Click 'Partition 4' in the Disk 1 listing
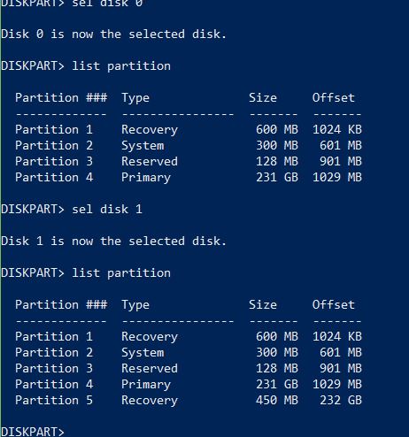Image resolution: width=409 pixels, height=437 pixels. coord(54,384)
